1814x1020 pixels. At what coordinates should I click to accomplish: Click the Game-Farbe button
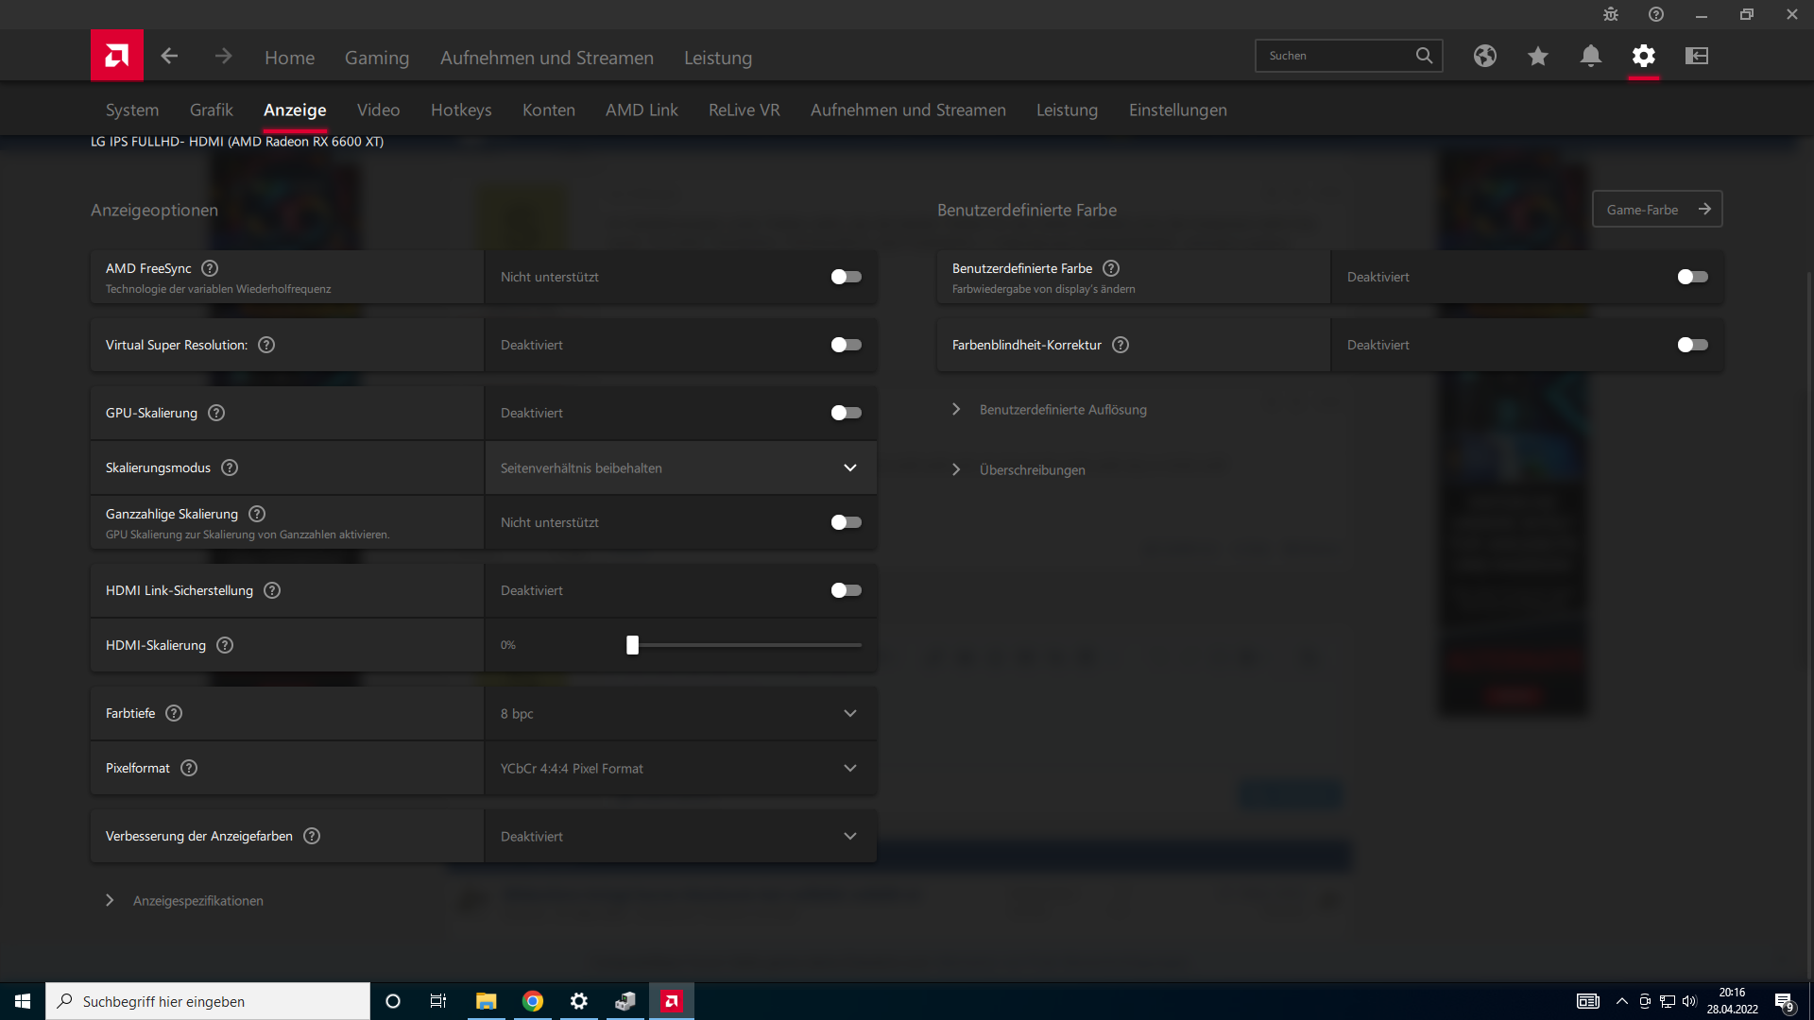(x=1657, y=209)
